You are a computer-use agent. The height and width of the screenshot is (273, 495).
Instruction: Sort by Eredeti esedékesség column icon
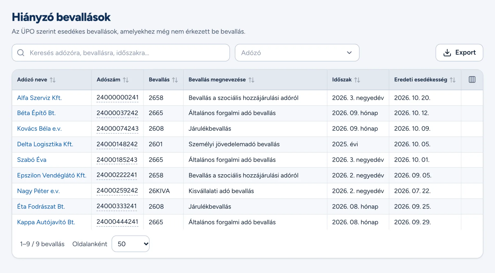coord(453,80)
